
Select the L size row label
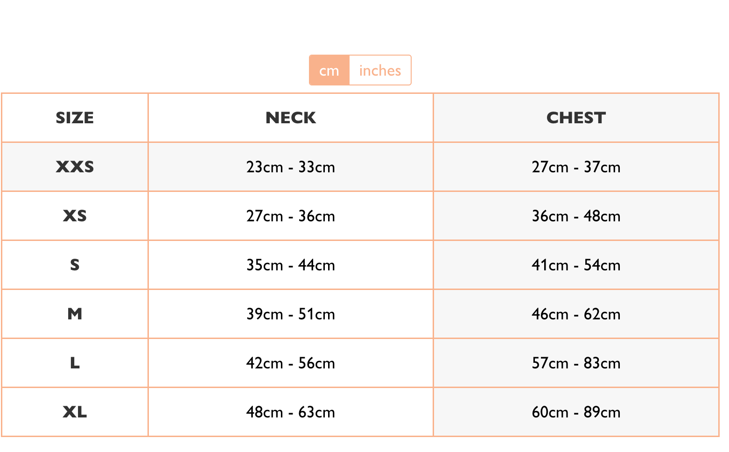coord(75,363)
